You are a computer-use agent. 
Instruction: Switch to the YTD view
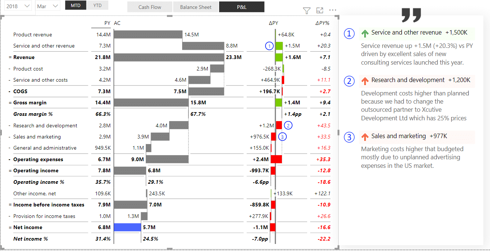point(97,5)
